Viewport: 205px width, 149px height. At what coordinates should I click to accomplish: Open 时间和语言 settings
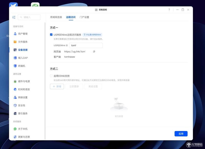tap(22, 89)
